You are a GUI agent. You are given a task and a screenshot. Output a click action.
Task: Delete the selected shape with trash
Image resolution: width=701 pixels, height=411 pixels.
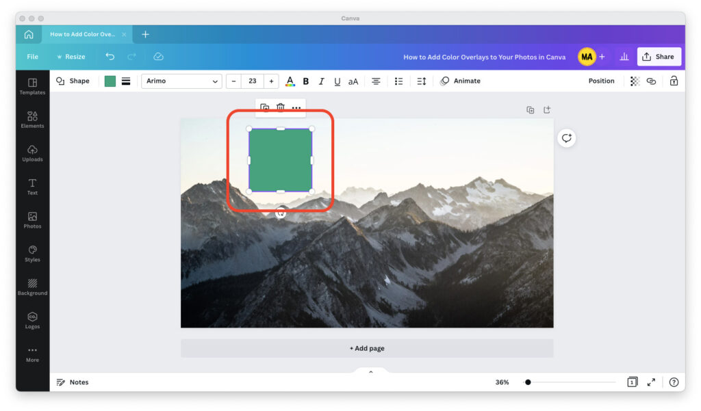tap(280, 107)
